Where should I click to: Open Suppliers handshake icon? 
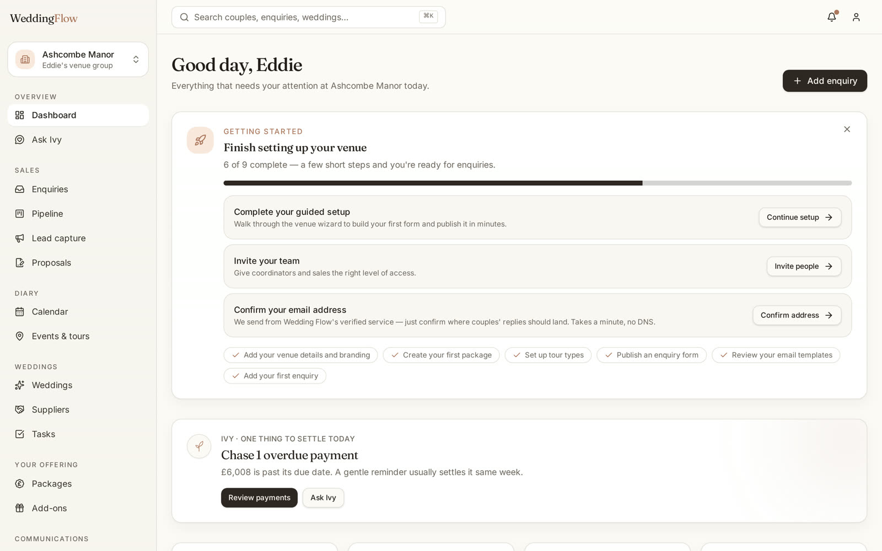point(20,409)
